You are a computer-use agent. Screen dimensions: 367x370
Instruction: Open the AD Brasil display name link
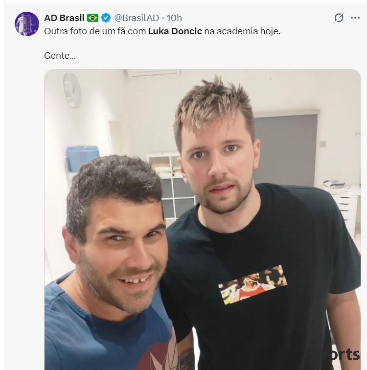tap(64, 18)
